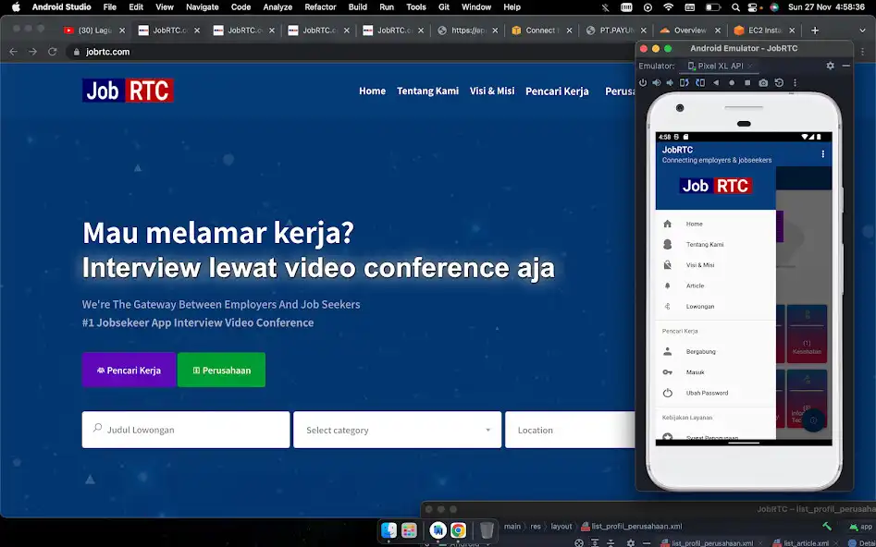
Task: Tap the Masuk key icon in drawer
Action: pyautogui.click(x=667, y=372)
